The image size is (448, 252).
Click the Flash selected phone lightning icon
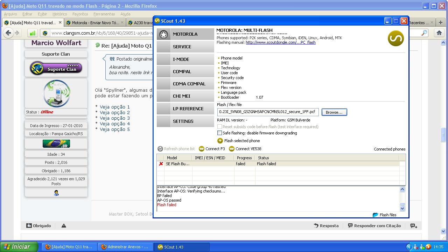point(220,141)
